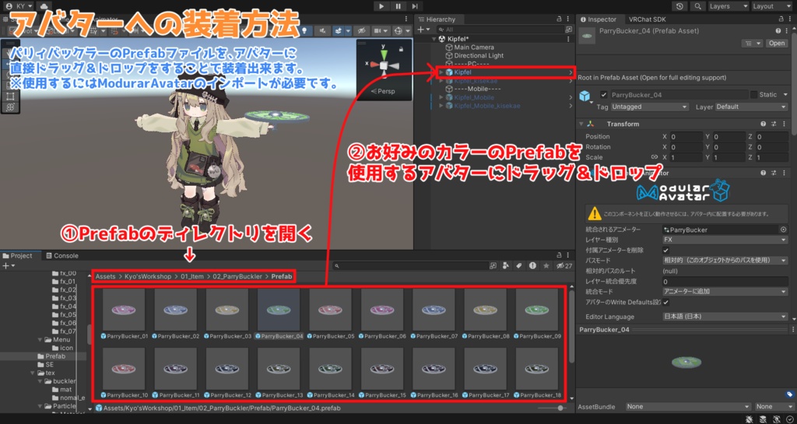Open the Tag Untagged dropdown
The image size is (797, 424).
tap(649, 107)
